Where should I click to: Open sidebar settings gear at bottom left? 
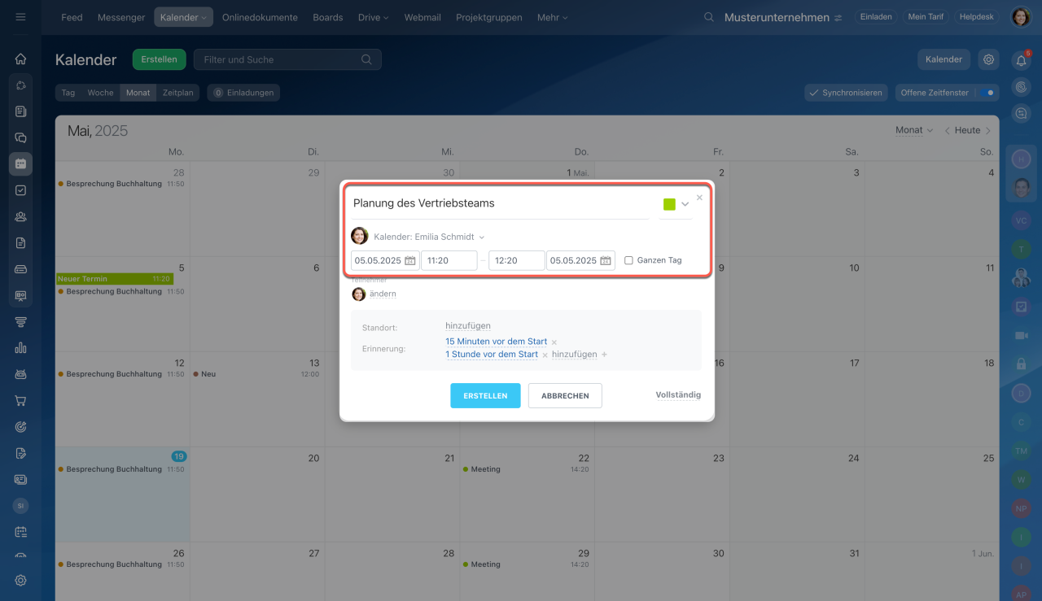tap(20, 581)
